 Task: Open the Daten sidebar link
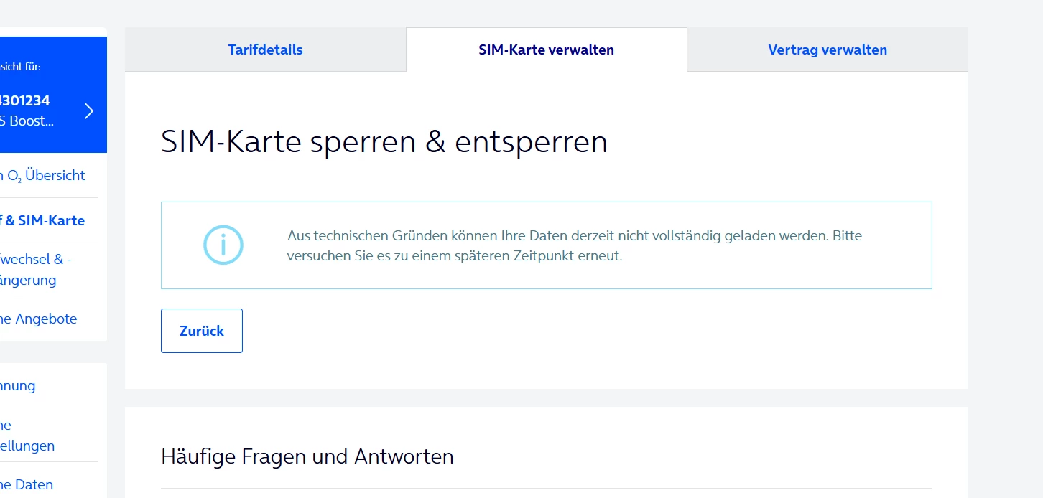click(27, 484)
